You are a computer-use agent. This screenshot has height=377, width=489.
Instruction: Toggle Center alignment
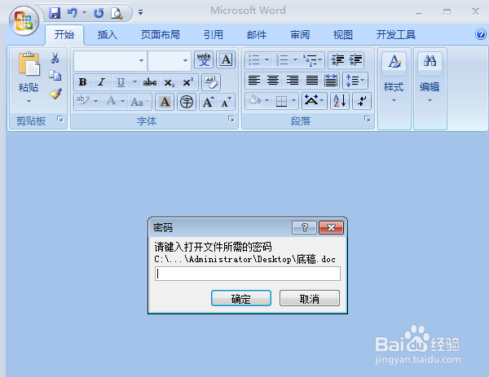(x=273, y=81)
